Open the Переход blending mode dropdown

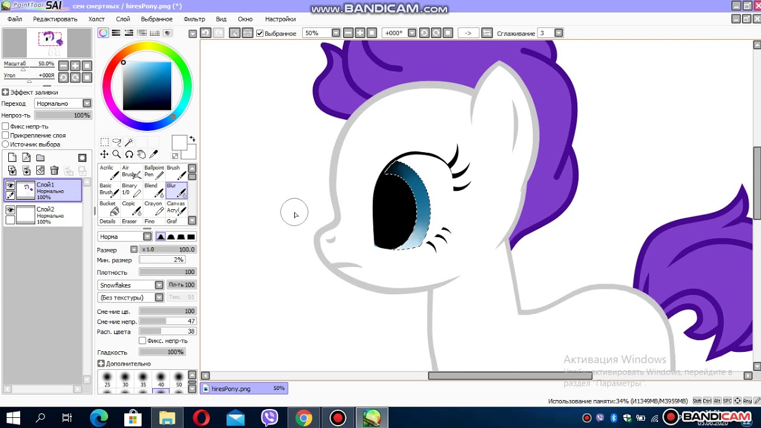87,103
